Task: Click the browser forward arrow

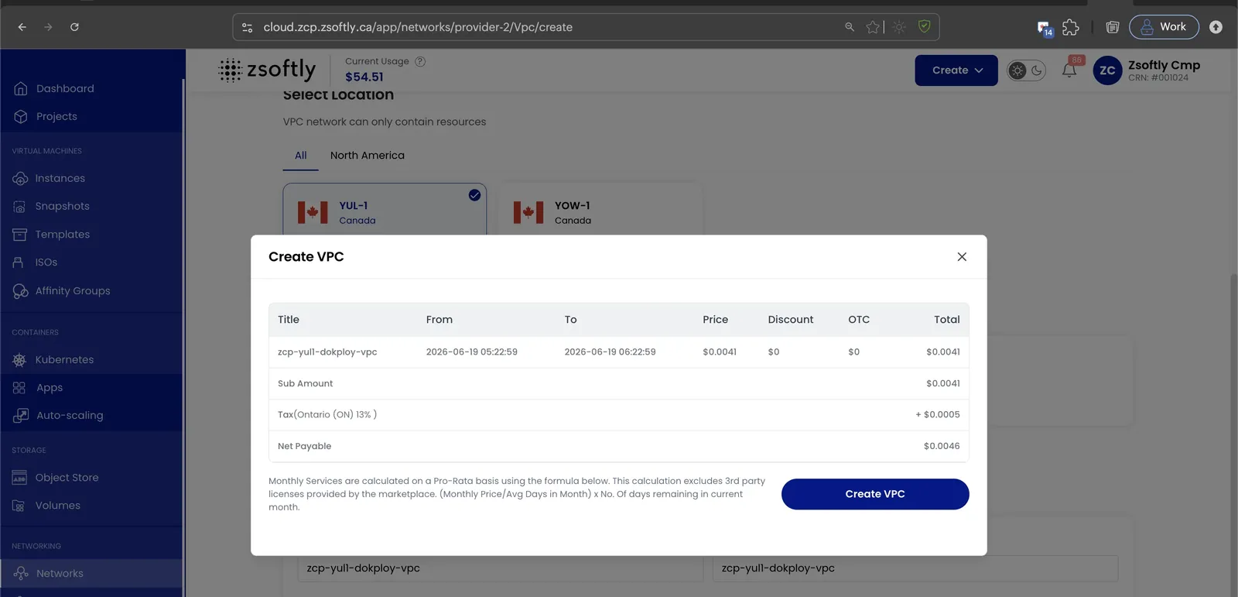Action: point(48,27)
